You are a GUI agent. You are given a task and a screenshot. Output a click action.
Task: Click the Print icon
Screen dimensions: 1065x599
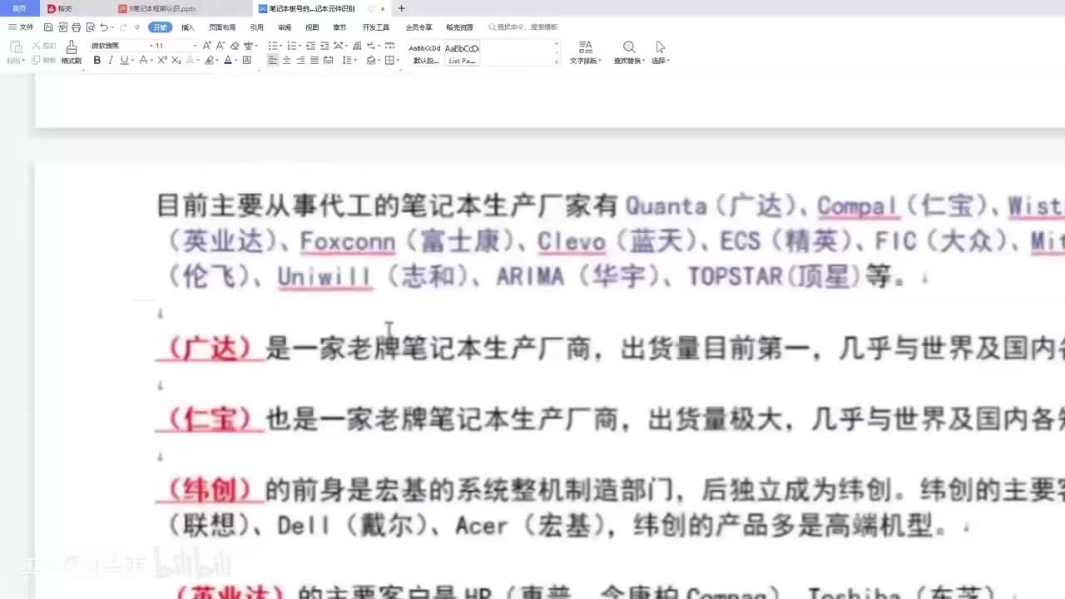pyautogui.click(x=76, y=27)
